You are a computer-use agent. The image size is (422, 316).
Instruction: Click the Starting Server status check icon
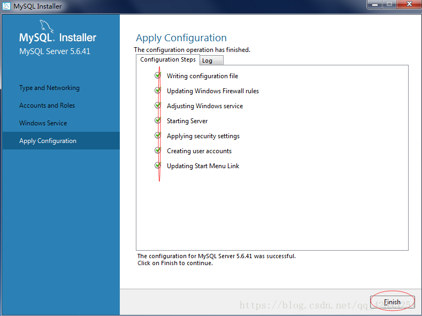click(158, 120)
